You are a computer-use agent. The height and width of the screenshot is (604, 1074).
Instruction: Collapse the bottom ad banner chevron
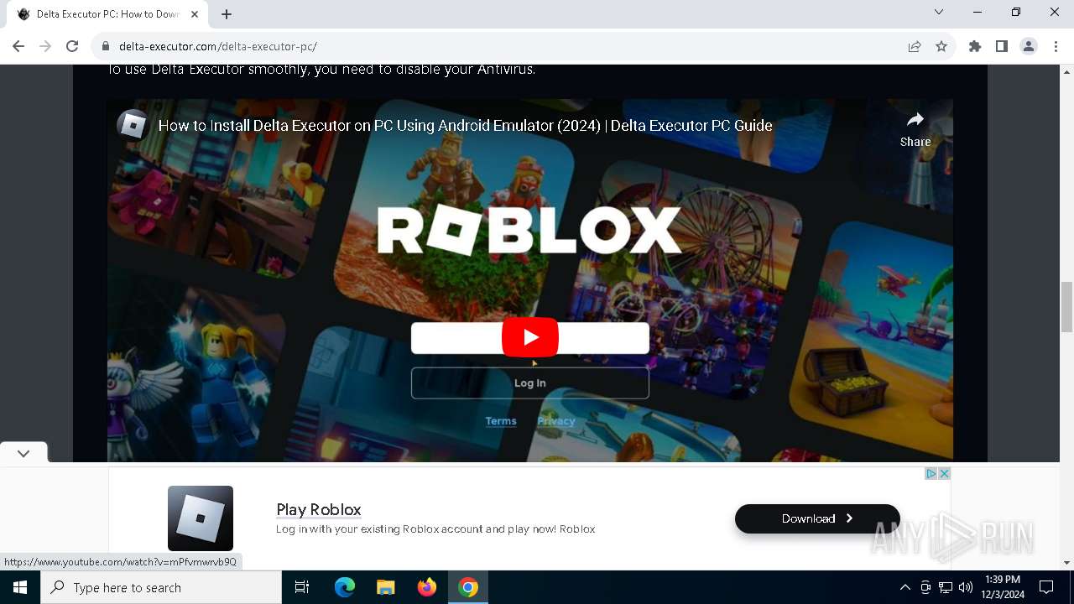[23, 453]
